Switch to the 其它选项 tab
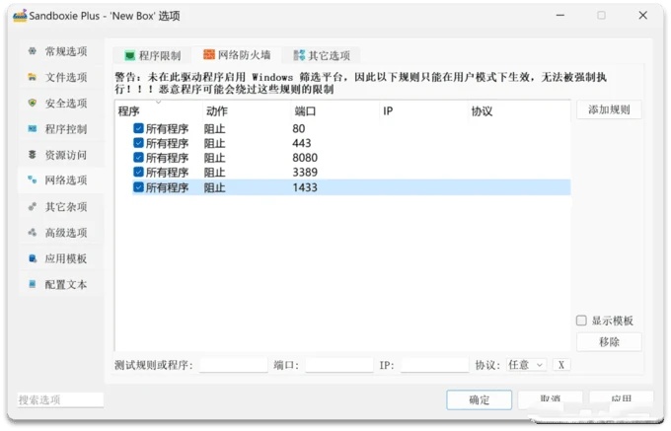Image resolution: width=671 pixels, height=431 pixels. point(322,55)
